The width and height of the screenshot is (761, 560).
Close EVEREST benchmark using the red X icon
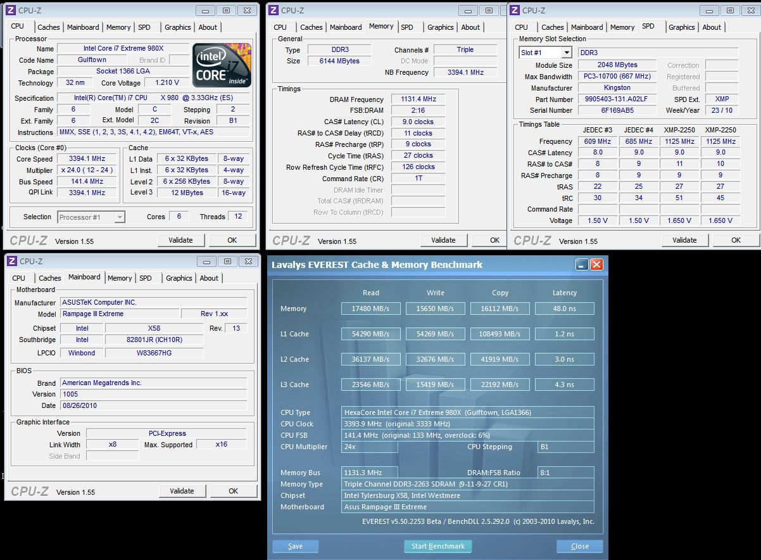pyautogui.click(x=596, y=265)
